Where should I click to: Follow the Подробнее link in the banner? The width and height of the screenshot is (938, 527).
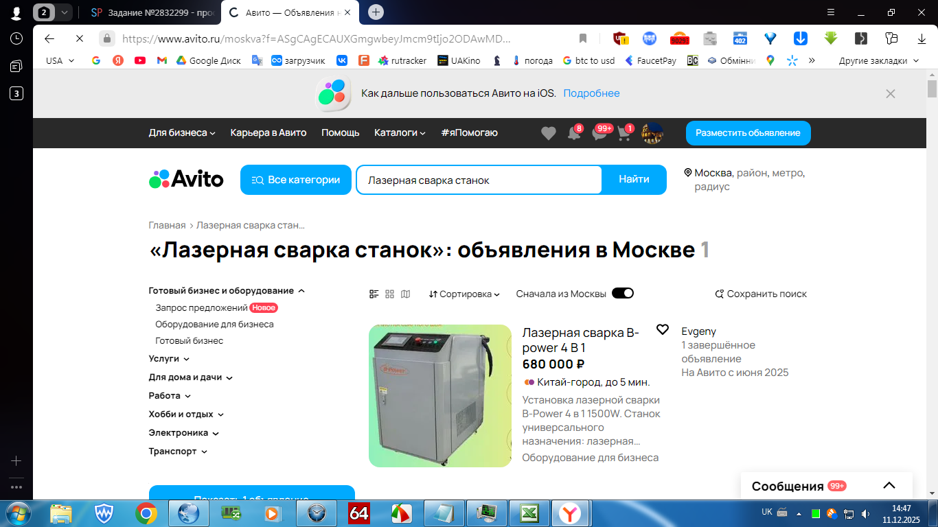coord(591,93)
